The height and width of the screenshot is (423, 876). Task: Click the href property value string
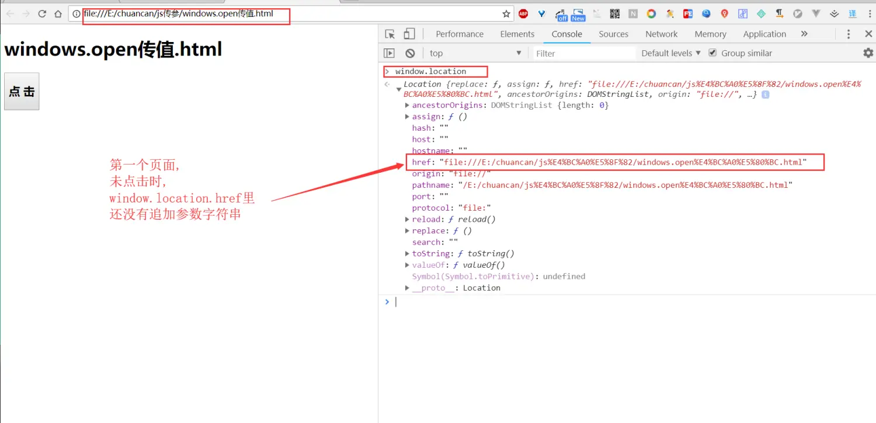click(x=623, y=162)
